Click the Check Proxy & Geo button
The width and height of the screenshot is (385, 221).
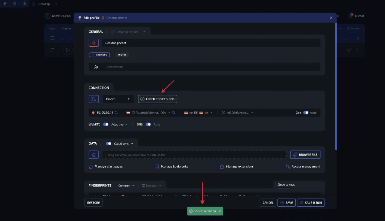click(x=158, y=99)
